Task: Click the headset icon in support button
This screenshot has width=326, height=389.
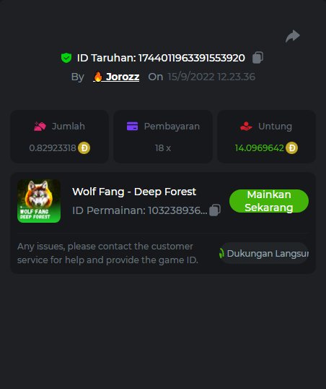Action: (x=221, y=253)
